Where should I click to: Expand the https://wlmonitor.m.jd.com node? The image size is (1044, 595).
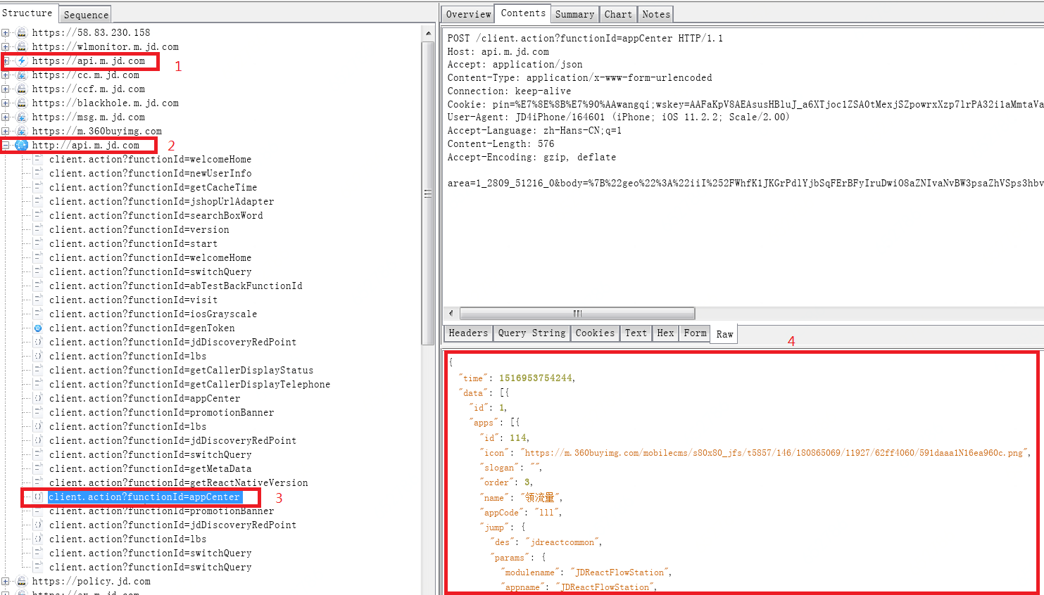click(6, 46)
